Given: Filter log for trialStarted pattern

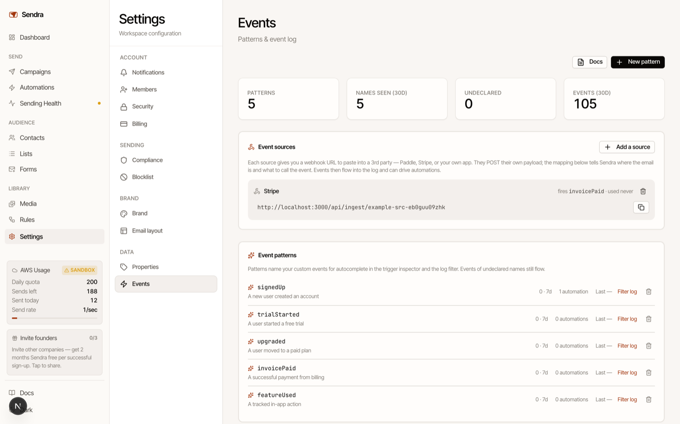Looking at the screenshot, I should pos(627,319).
